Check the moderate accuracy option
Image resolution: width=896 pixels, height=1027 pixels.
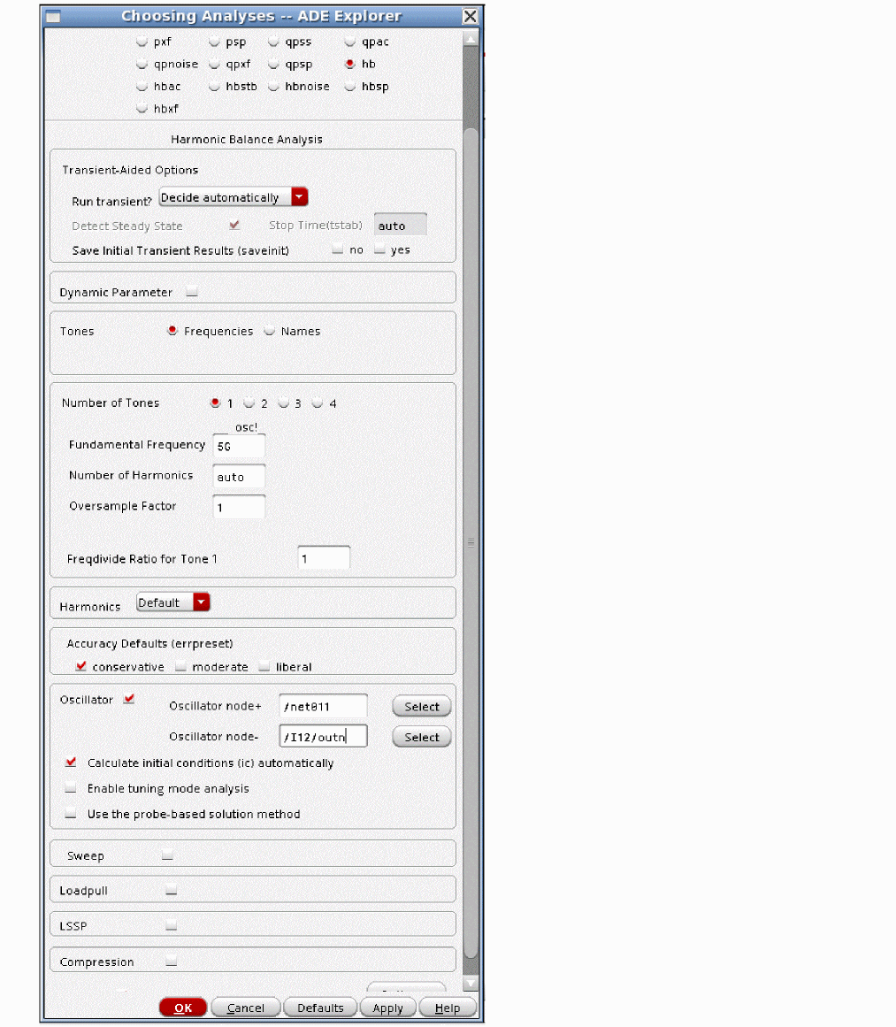click(x=180, y=667)
